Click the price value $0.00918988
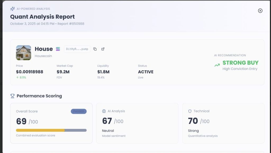Image resolution: width=271 pixels, height=153 pixels. tap(29, 72)
